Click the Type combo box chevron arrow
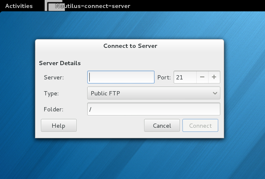The image size is (265, 179). point(215,93)
